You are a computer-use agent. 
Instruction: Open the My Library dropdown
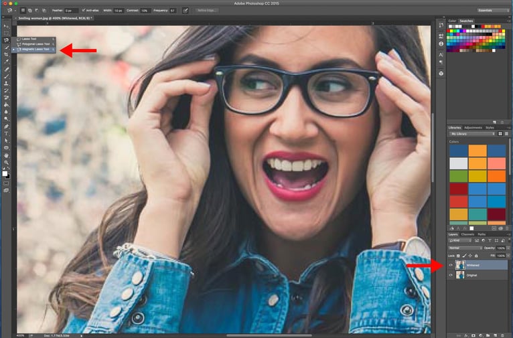(472, 134)
